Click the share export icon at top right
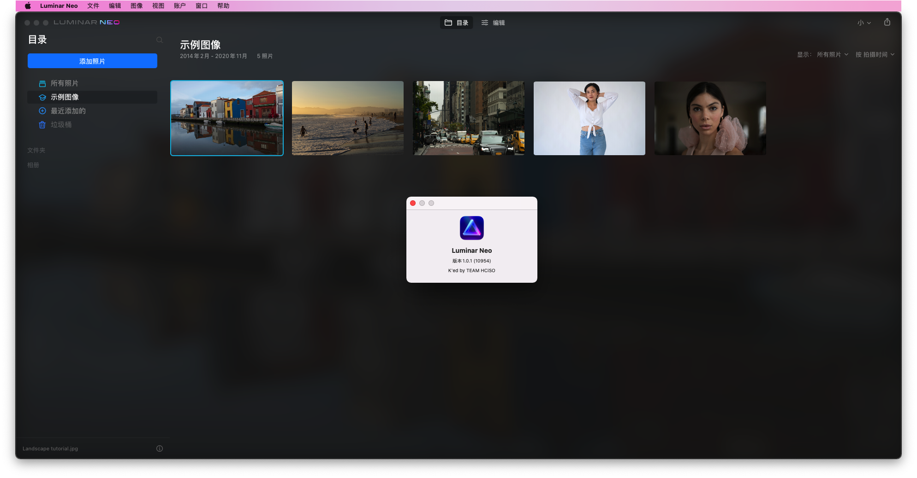 tap(887, 22)
